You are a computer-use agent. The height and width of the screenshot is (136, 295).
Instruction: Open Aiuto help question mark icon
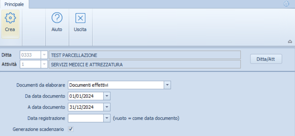[57, 18]
